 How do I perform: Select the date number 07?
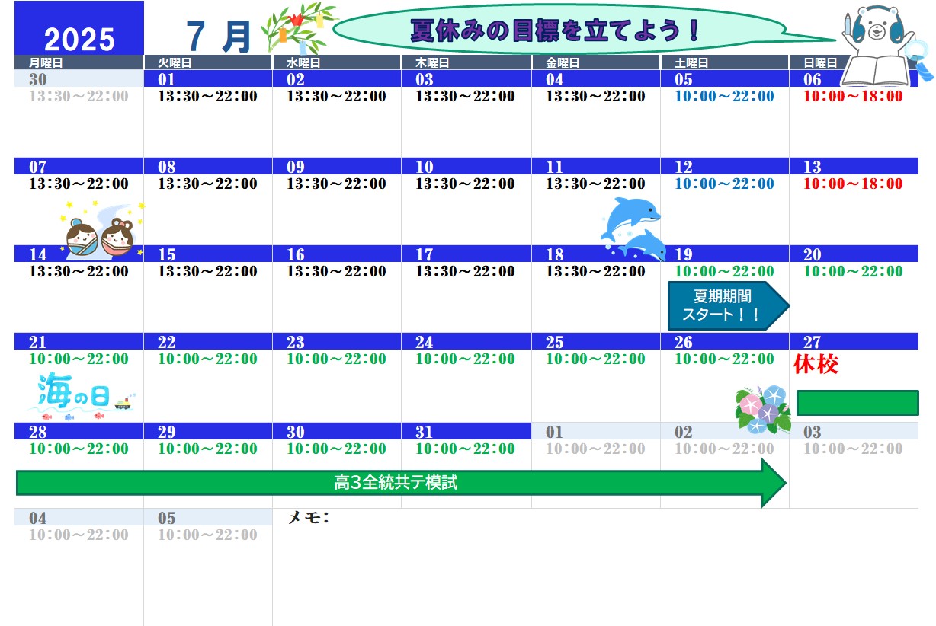tap(38, 167)
